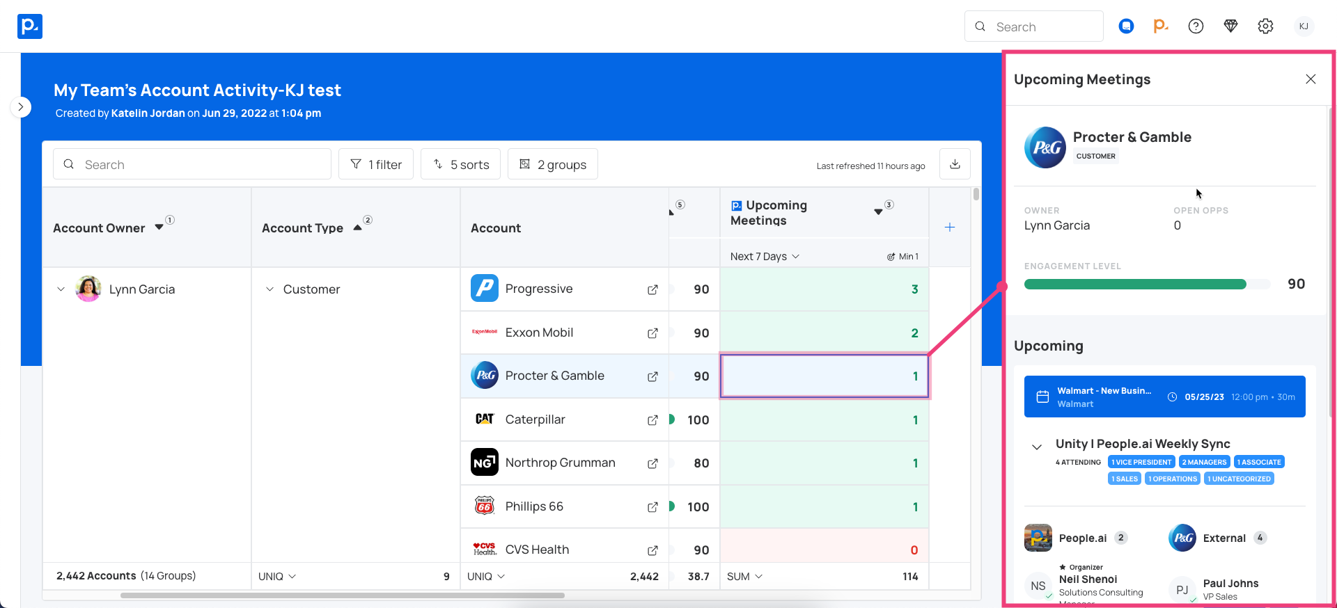Screen dimensions: 1337x608
Task: Open Caterpillar account external link icon
Action: (652, 420)
